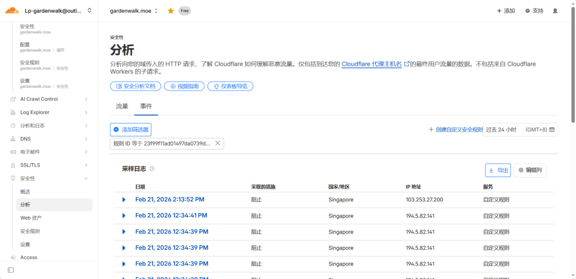Click the info icon beside 采样日志

pyautogui.click(x=152, y=169)
